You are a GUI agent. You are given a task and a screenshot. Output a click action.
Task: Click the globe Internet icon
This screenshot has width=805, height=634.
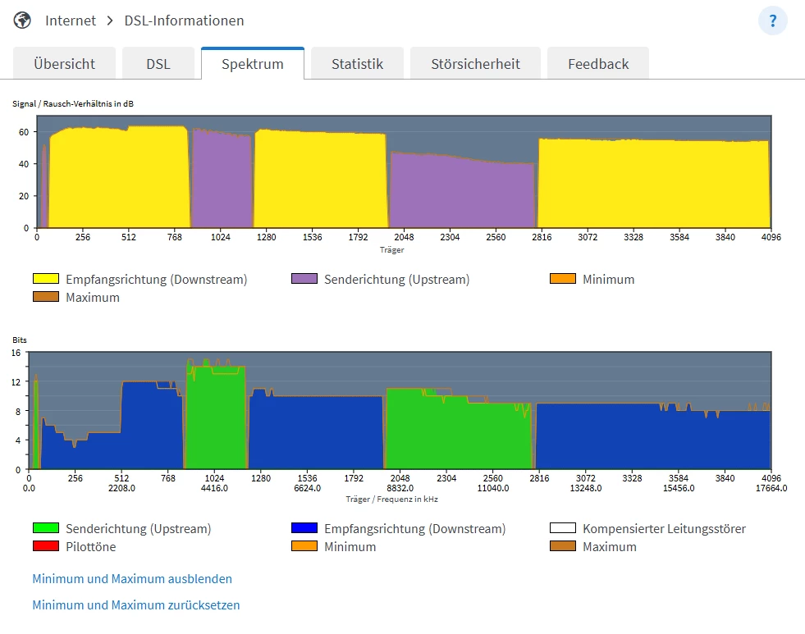[23, 21]
